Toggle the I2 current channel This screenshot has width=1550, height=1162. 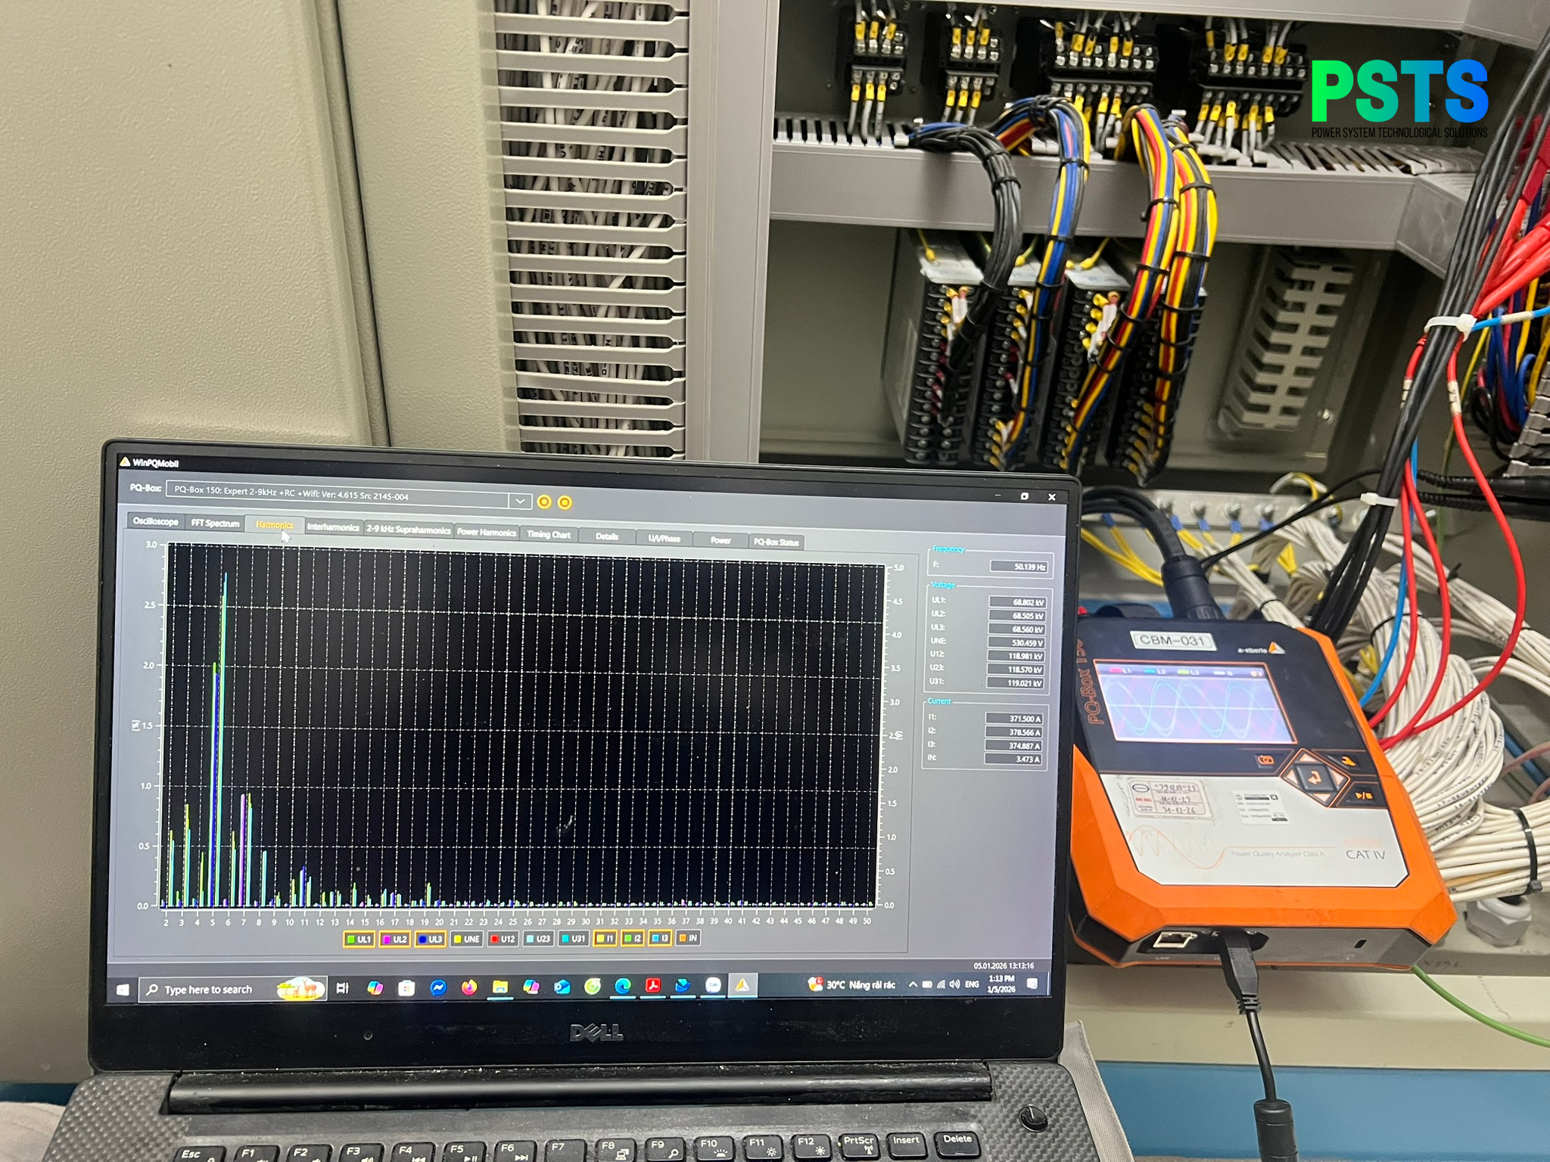tap(632, 938)
